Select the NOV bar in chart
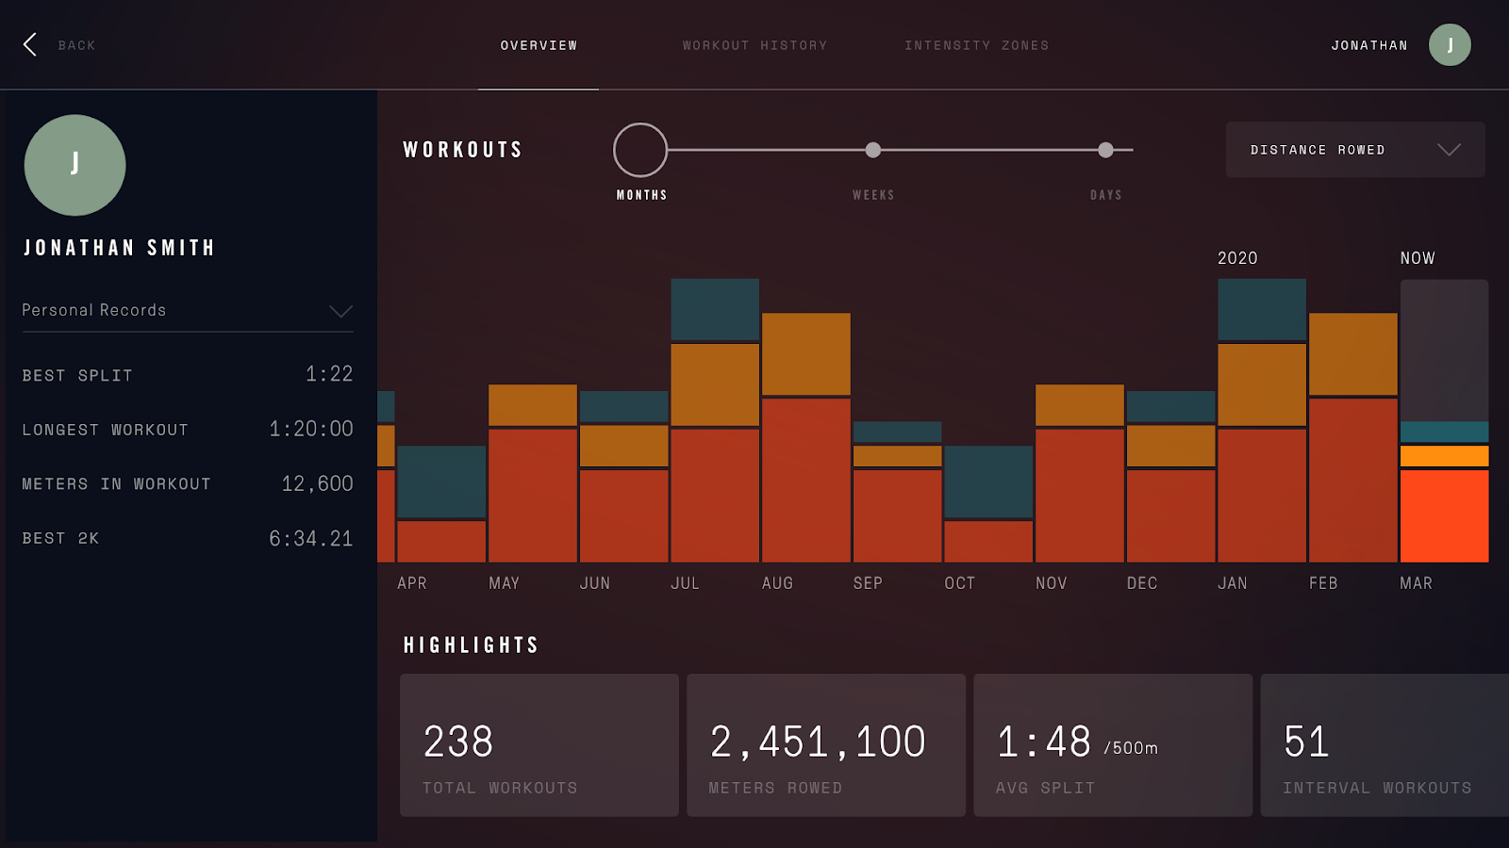Viewport: 1509px width, 848px height. pyautogui.click(x=1080, y=473)
